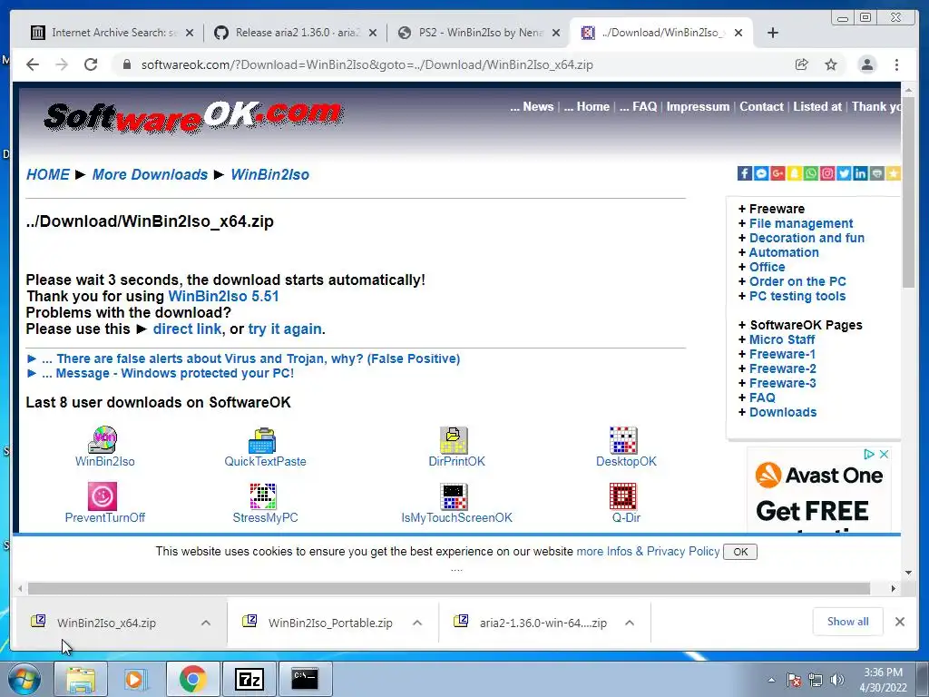Switch to PS2 - WinBin2Iso tab
Viewport: 929px width, 697px height.
coord(479,33)
